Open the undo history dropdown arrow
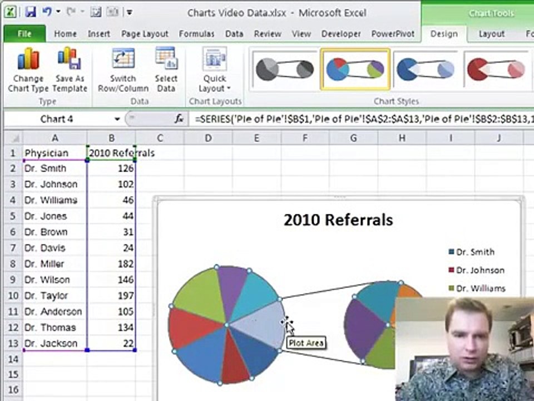534x401 pixels. [x=58, y=12]
